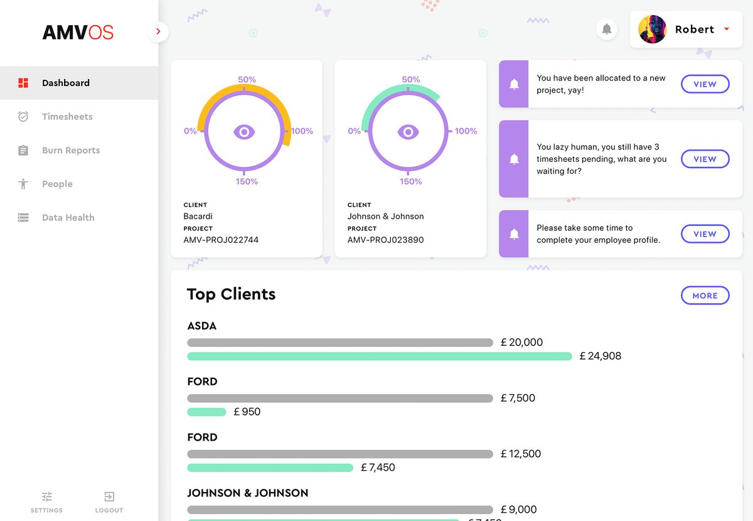Viewport: 753px width, 521px height.
Task: Click project code AMV-PROJ022744
Action: coord(221,240)
